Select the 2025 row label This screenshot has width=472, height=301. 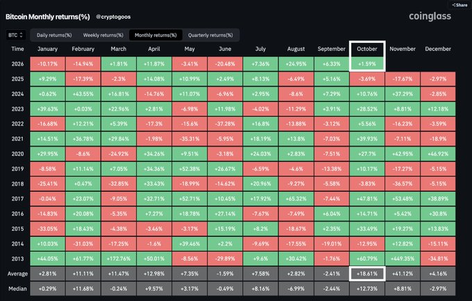click(17, 79)
